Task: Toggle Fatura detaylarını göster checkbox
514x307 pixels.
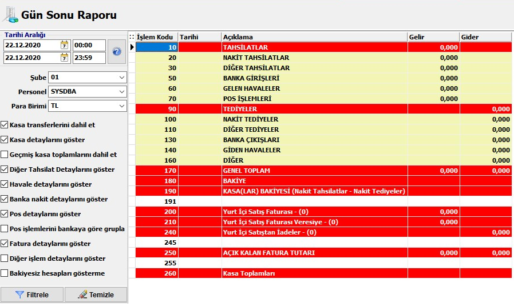Action: coord(4,244)
